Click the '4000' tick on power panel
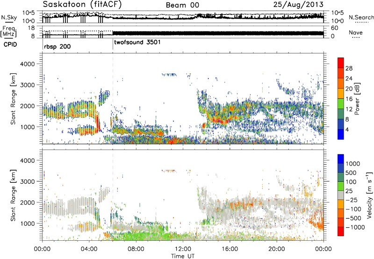 tap(27, 64)
